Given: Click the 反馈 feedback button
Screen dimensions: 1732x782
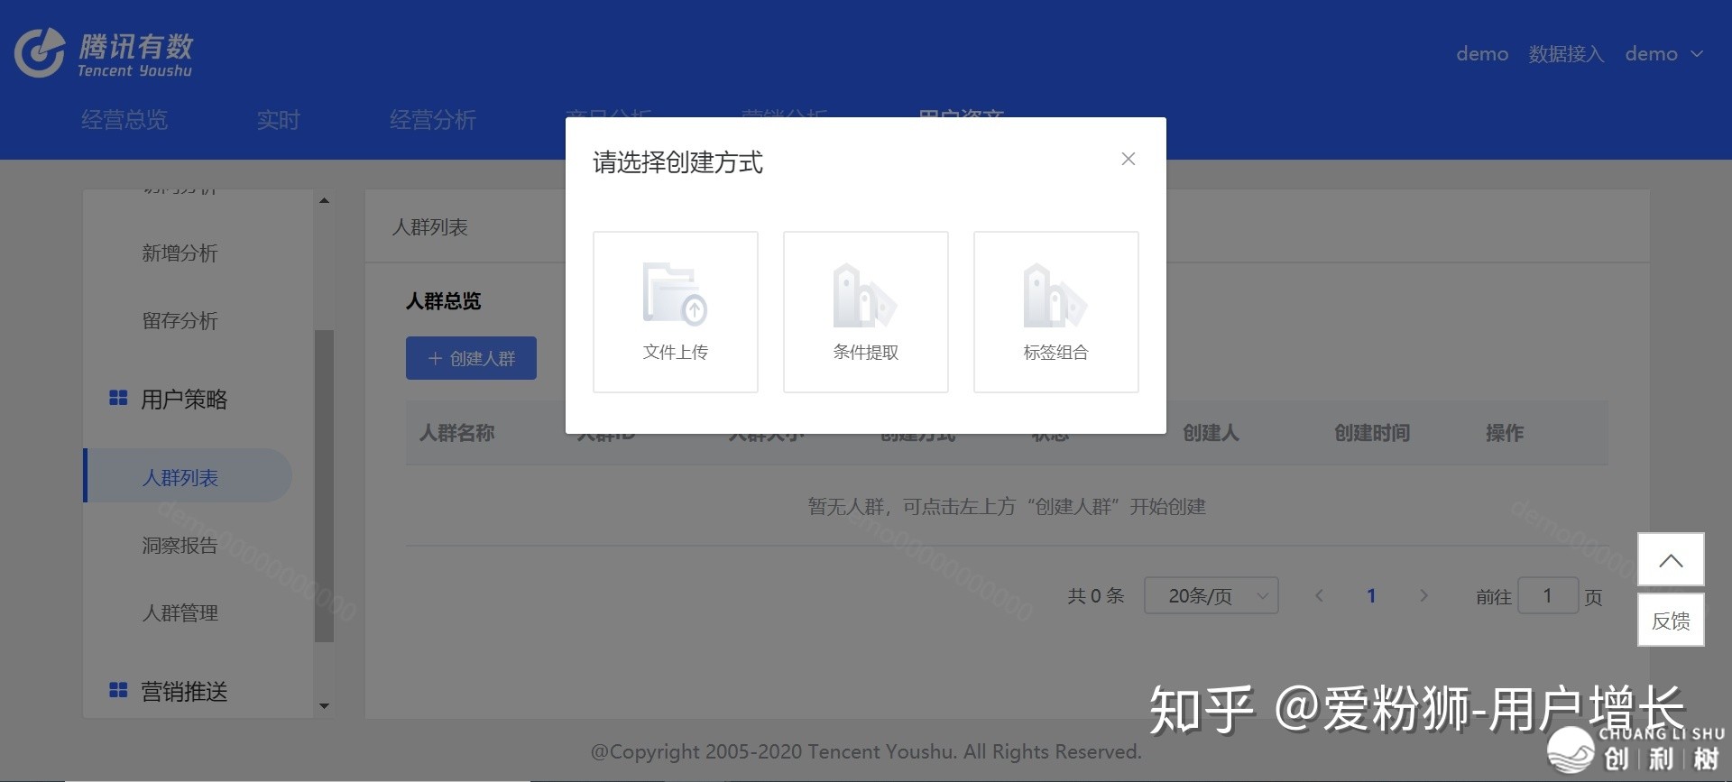Looking at the screenshot, I should 1670,621.
